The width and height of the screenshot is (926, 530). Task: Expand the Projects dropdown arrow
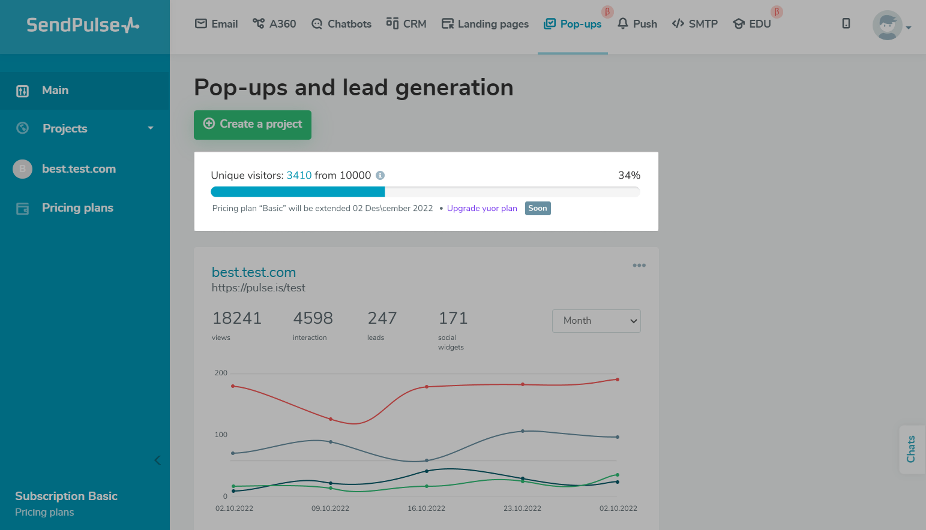[151, 128]
